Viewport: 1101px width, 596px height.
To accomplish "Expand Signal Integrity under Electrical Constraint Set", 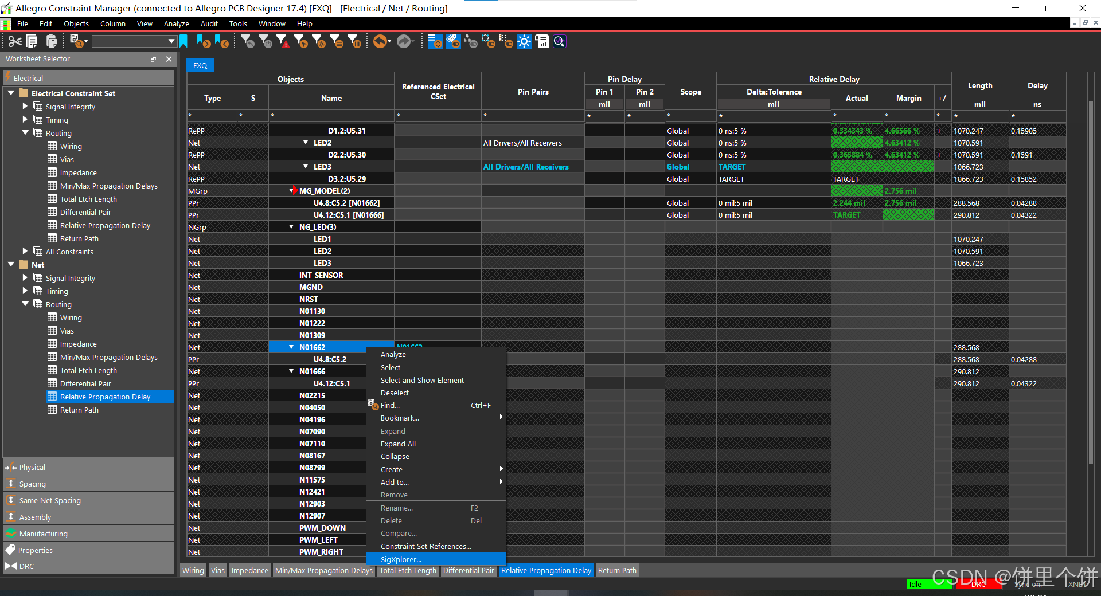I will point(25,106).
